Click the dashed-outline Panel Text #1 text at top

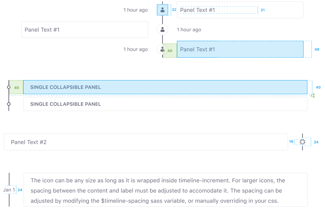click(x=197, y=10)
